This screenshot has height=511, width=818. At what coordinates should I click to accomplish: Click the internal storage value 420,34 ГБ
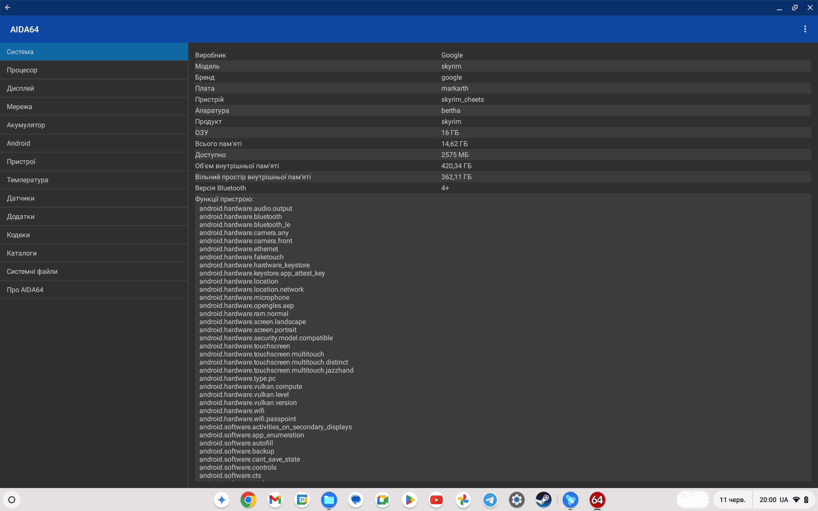[x=456, y=166]
